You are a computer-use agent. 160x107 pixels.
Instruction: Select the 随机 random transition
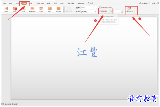tap(50, 10)
